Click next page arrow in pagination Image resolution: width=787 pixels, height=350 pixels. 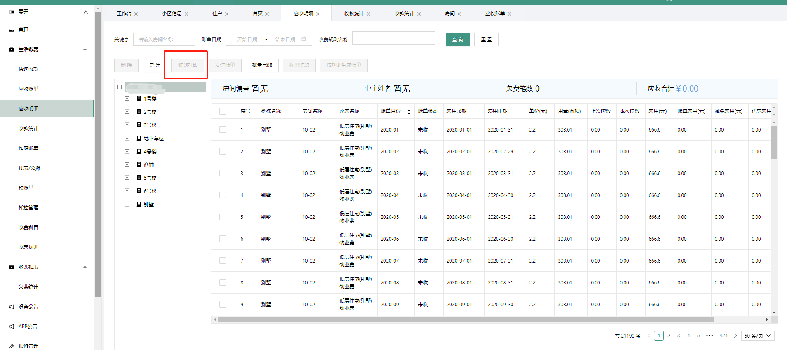coord(735,336)
